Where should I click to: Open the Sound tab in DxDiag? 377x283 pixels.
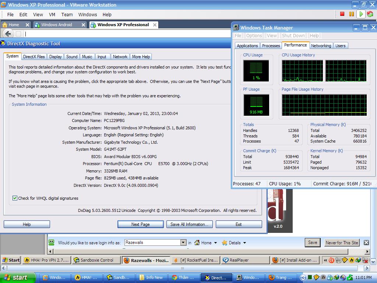pos(72,56)
